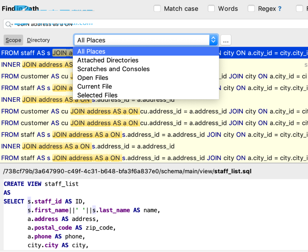Enable the Regex checkbox
Viewport: 308px width, 252px height.
(251, 9)
